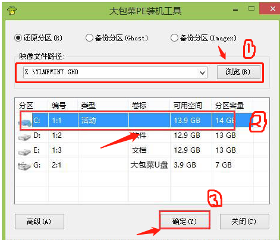This screenshot has height=240, width=280.
Task: Select the G: partition label
Action: [37, 165]
